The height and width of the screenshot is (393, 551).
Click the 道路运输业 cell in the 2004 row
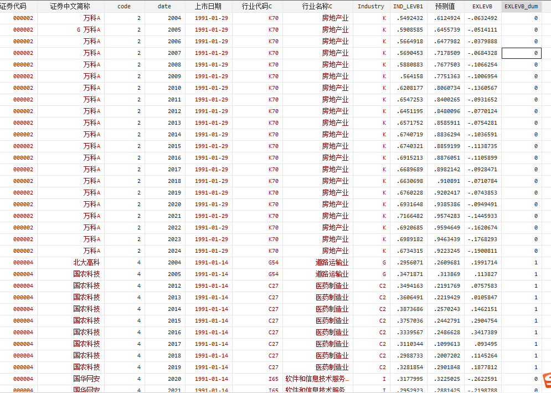pyautogui.click(x=332, y=262)
